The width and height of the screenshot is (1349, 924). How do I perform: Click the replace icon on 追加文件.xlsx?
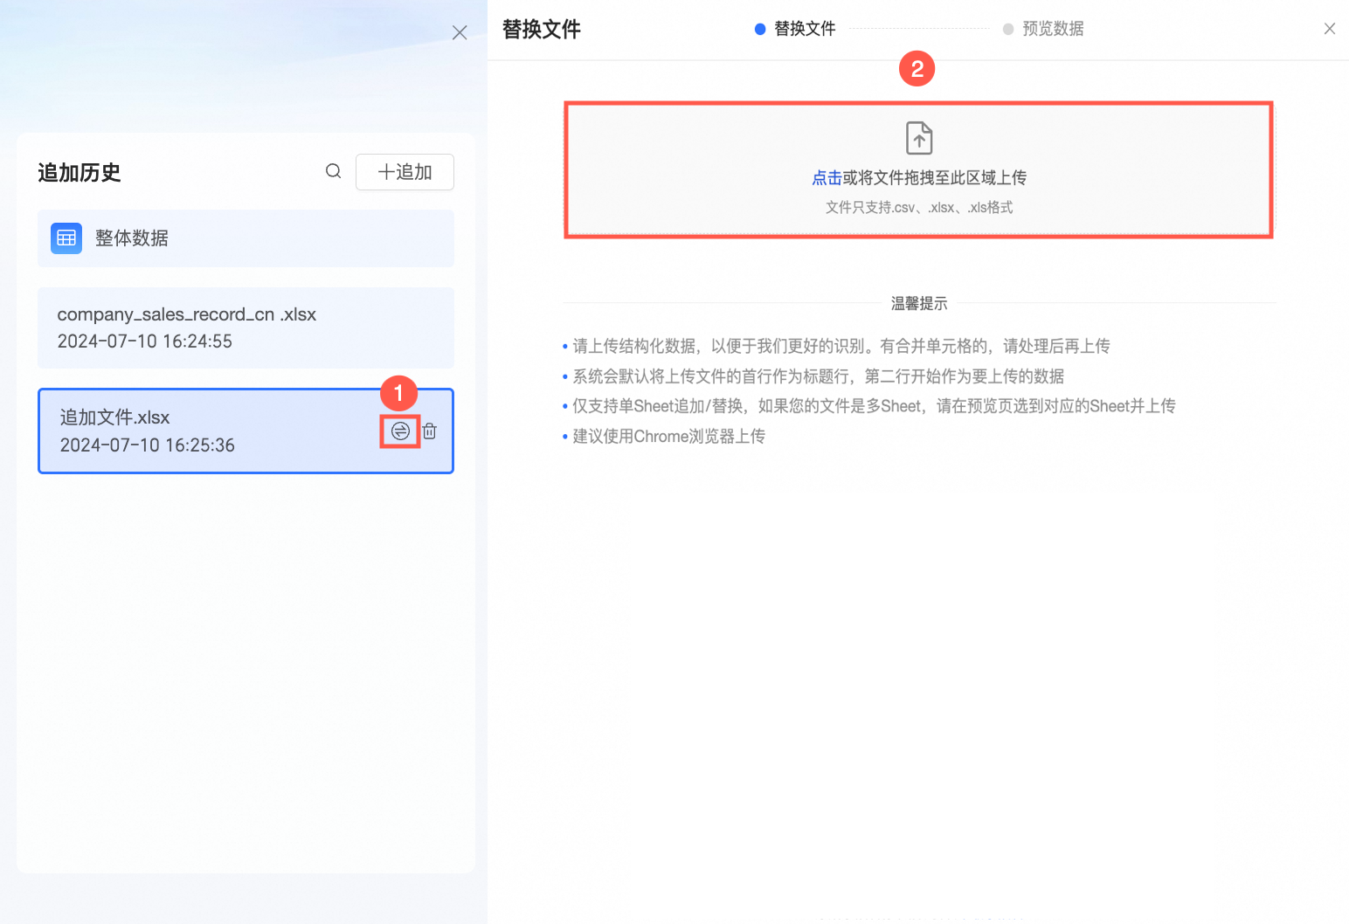(x=400, y=431)
